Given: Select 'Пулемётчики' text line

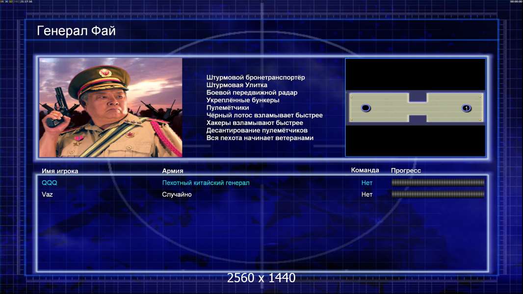Looking at the screenshot, I should (x=228, y=107).
